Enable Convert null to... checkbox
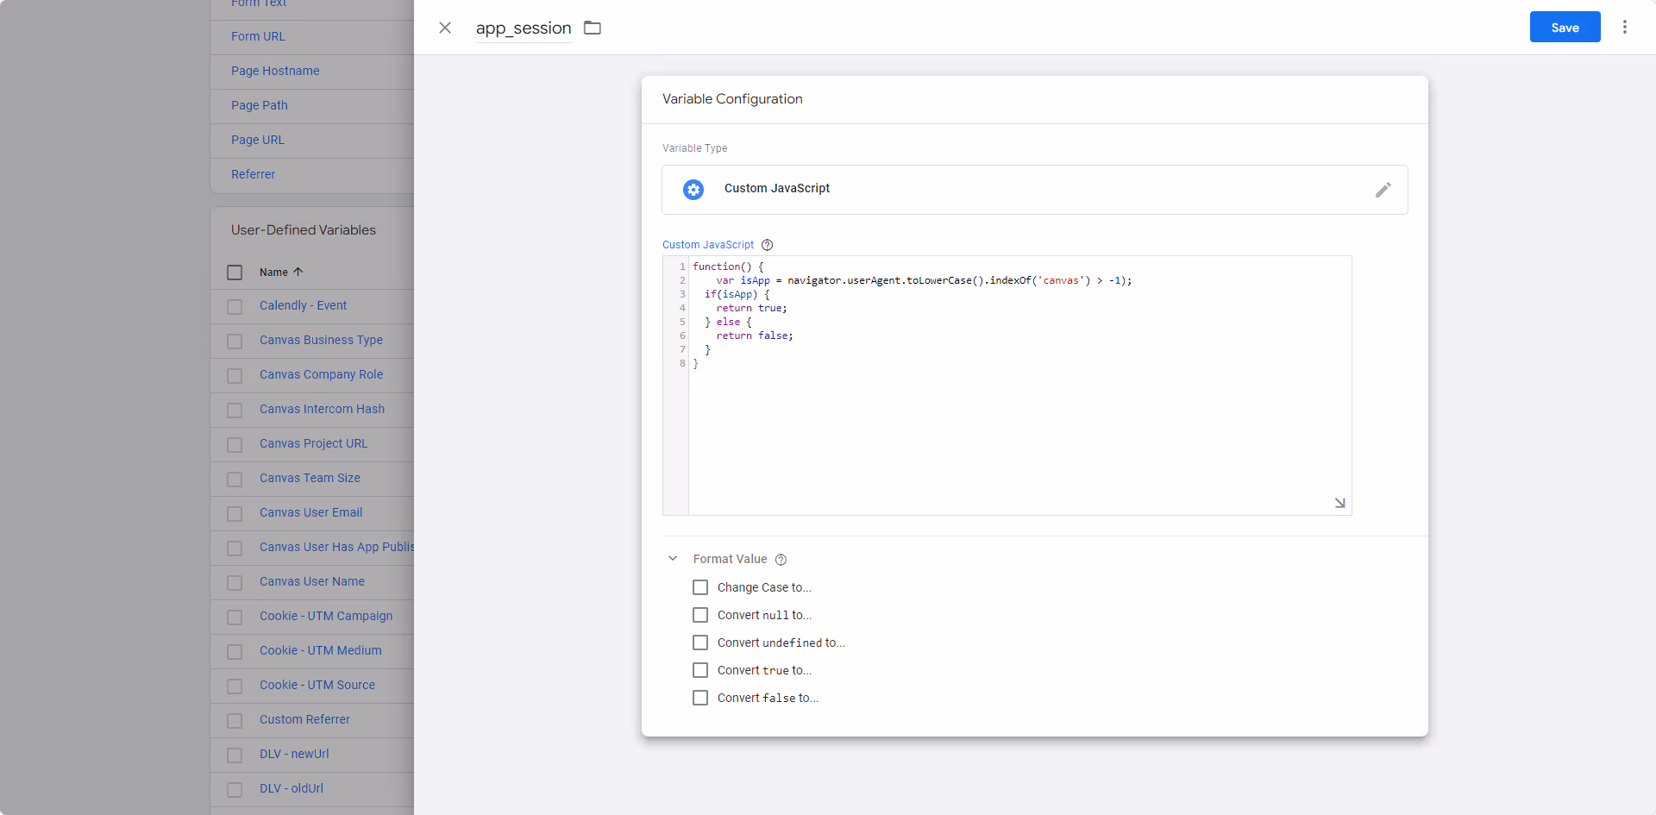The image size is (1656, 815). [700, 615]
